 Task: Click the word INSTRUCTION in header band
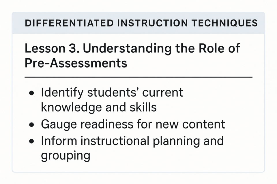(152, 23)
